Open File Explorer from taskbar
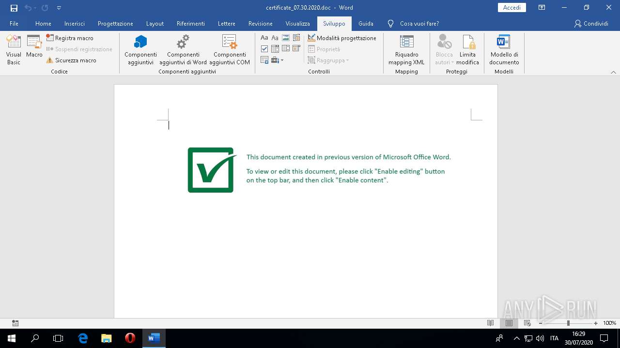Image resolution: width=620 pixels, height=348 pixels. pos(107,338)
